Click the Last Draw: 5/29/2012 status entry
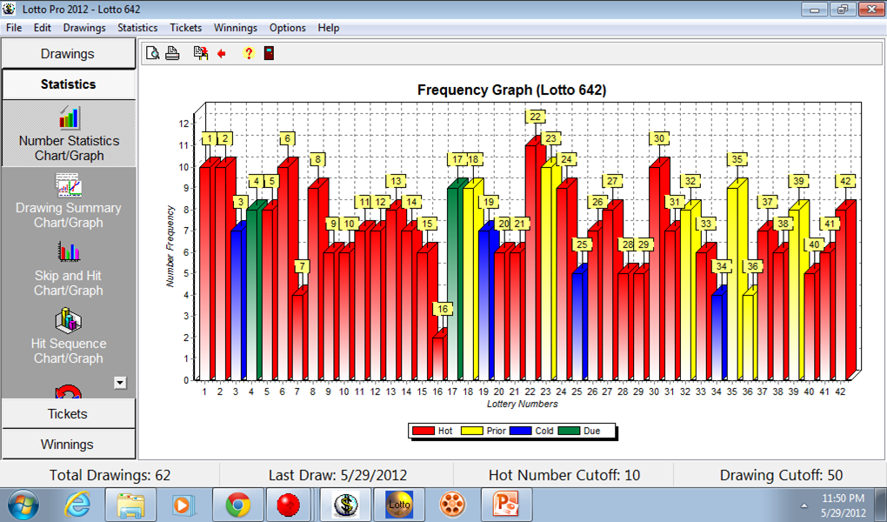The width and height of the screenshot is (887, 522). pyautogui.click(x=337, y=475)
